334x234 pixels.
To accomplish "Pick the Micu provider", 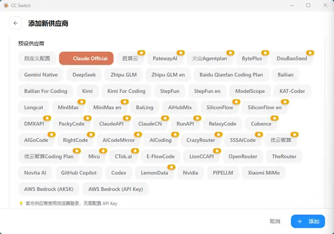I will (x=94, y=157).
